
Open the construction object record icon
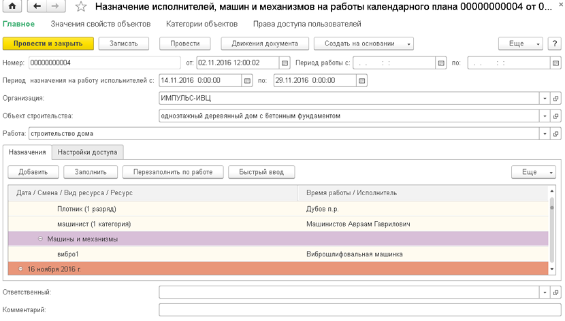pos(556,116)
